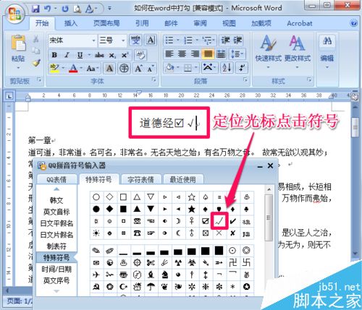Screen dimensions: 362x310
Task: Insert the solid star ★ symbol
Action: tap(192, 209)
